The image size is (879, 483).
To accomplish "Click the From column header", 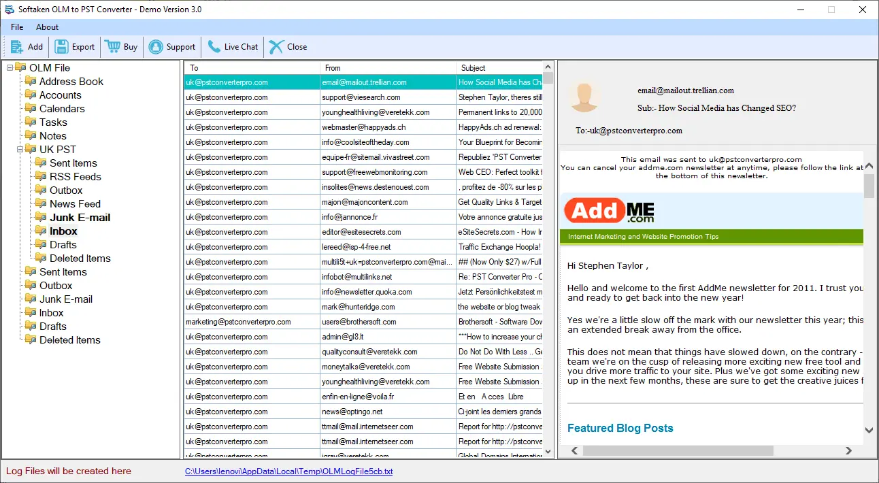I will tap(388, 67).
